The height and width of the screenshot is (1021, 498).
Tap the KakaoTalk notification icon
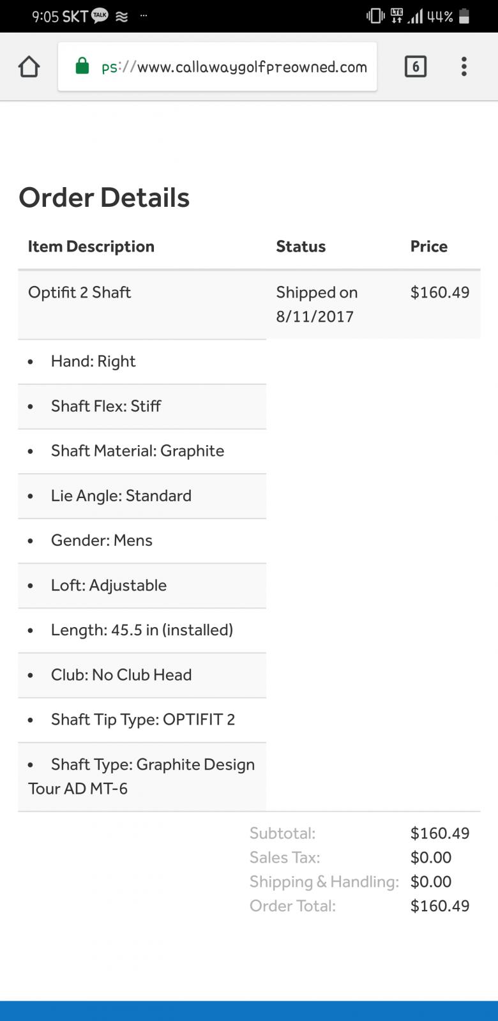(100, 16)
